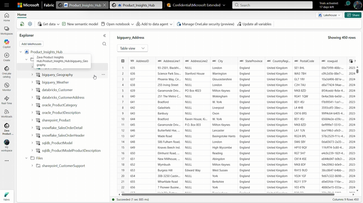This screenshot has height=203, width=363.
Task: Open the Real-Time hub icon
Action: (7, 100)
